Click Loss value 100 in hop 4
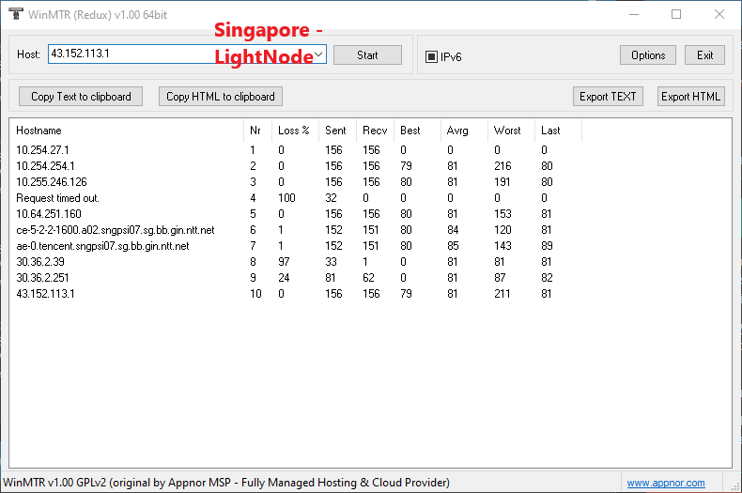Screen dimensions: 742x493 [286, 198]
